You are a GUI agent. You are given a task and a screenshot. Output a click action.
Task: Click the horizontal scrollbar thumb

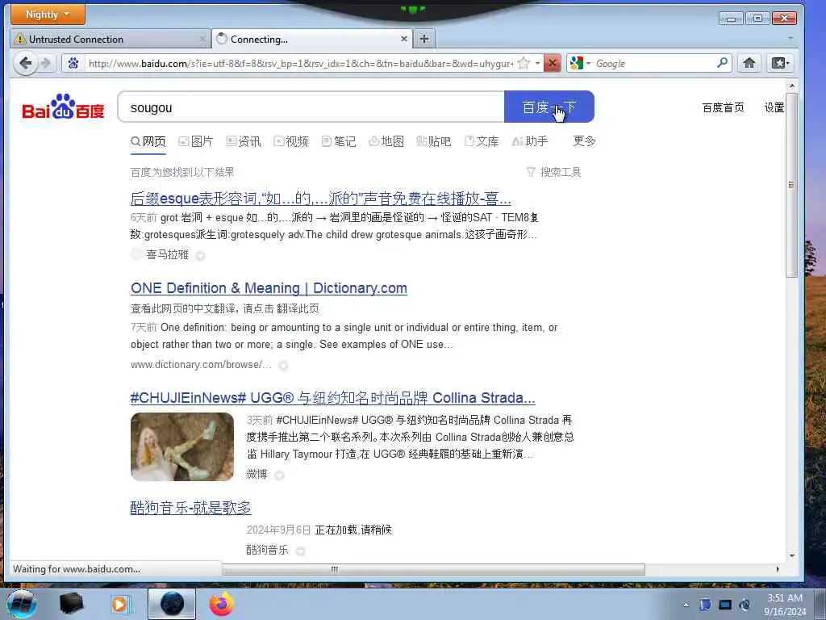click(433, 569)
